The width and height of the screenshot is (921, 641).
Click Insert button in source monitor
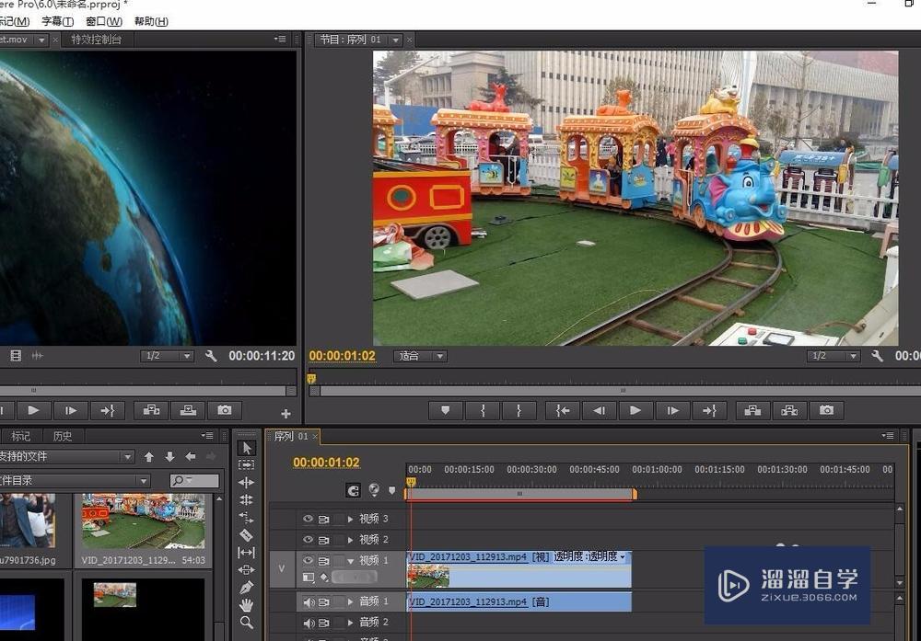pyautogui.click(x=151, y=410)
